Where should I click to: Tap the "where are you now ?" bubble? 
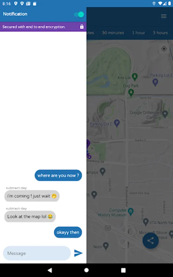pyautogui.click(x=58, y=175)
